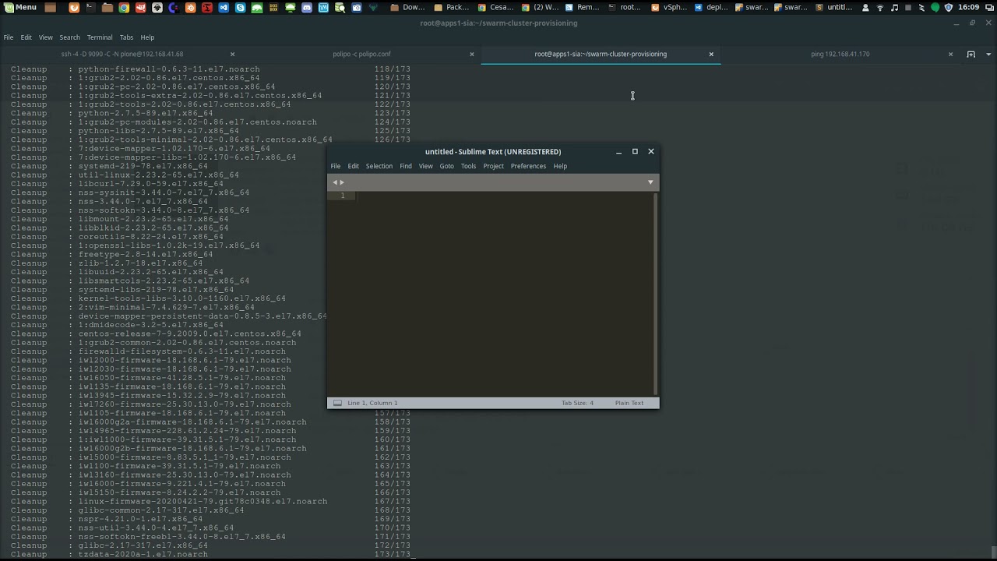Open the Tab Size: 4 selector
The height and width of the screenshot is (561, 997).
pyautogui.click(x=577, y=403)
